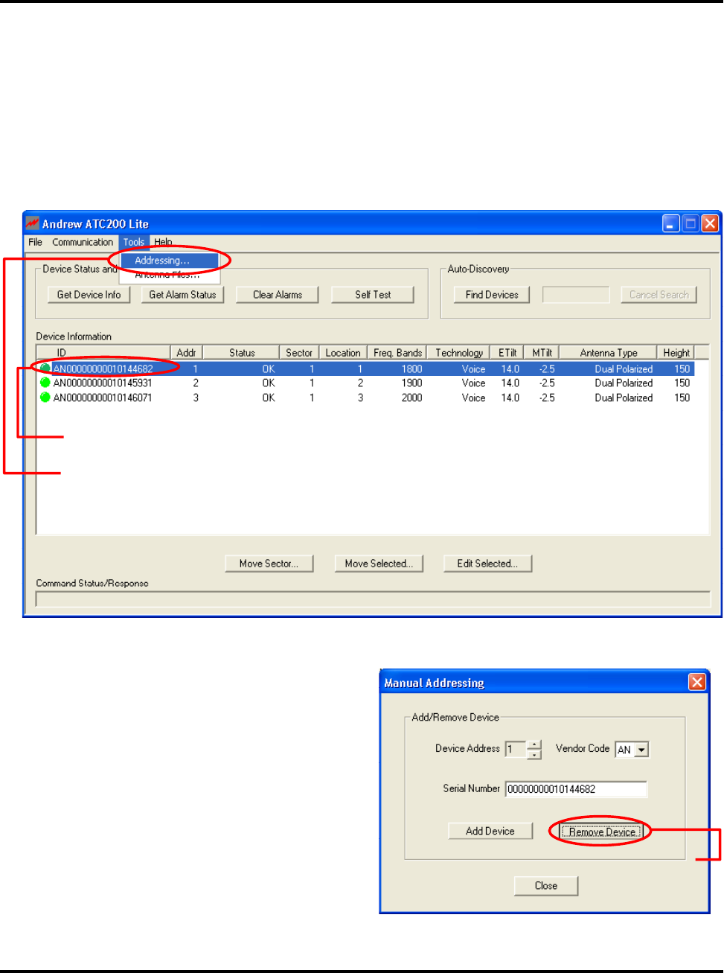Choose Addressing... from Tools menu
The image size is (724, 973).
[x=170, y=261]
